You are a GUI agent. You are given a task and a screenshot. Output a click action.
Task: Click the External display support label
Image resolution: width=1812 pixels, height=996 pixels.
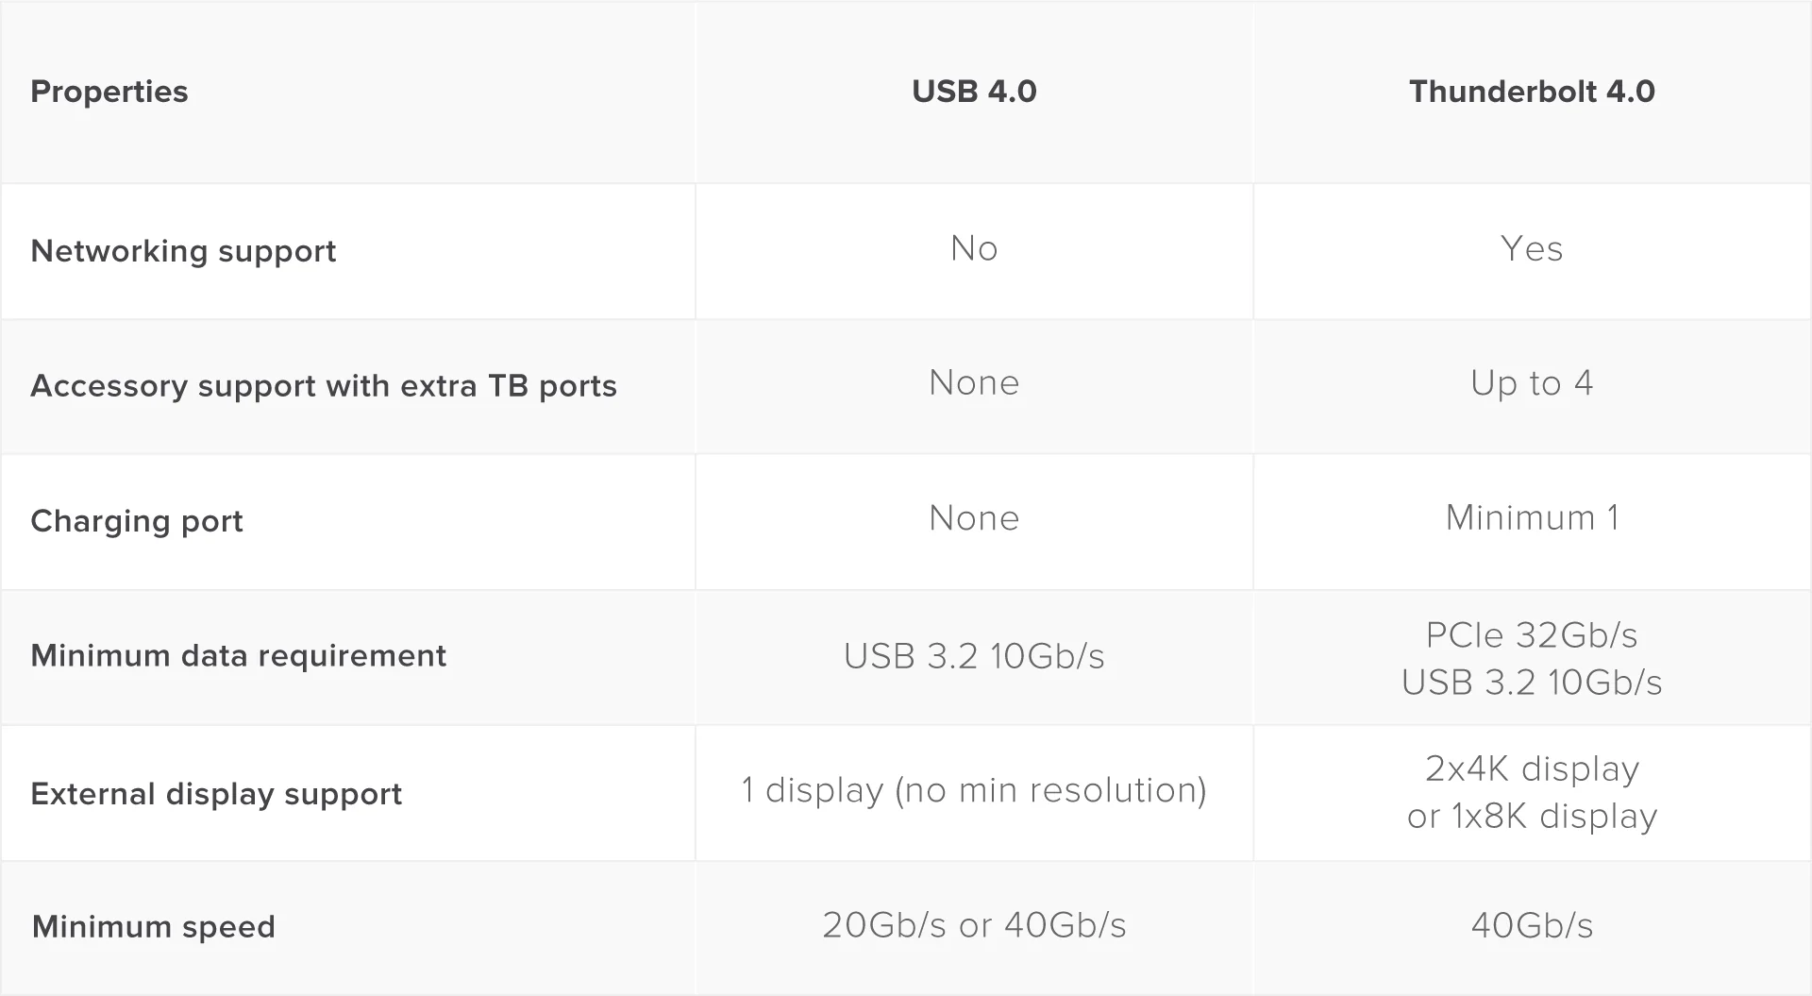click(x=216, y=794)
